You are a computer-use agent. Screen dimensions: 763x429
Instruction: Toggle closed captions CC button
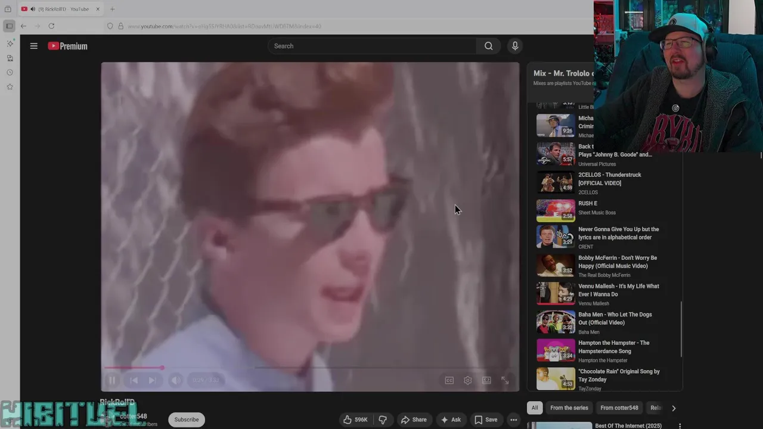pos(449,380)
